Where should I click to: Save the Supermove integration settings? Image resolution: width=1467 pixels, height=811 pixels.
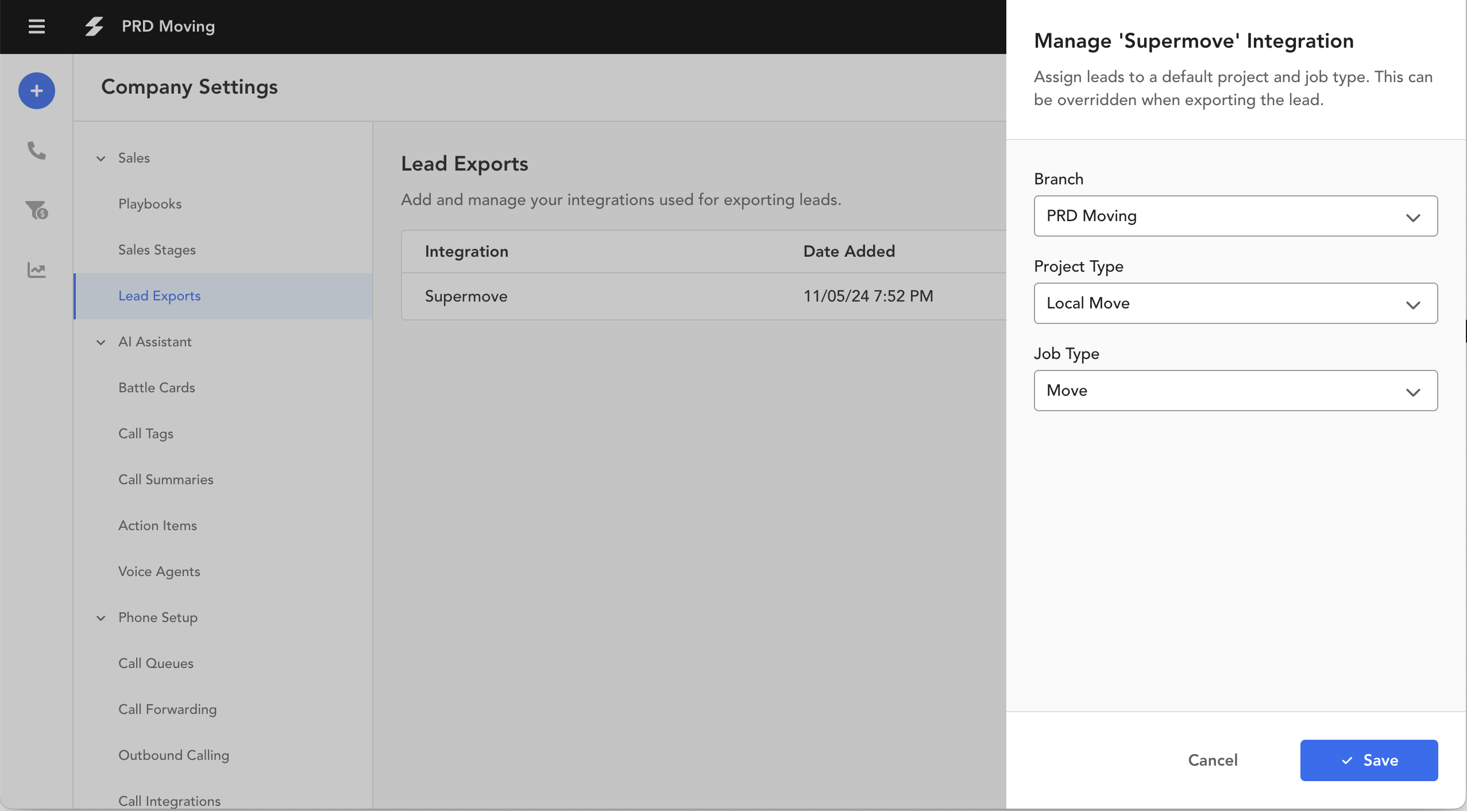pos(1368,760)
